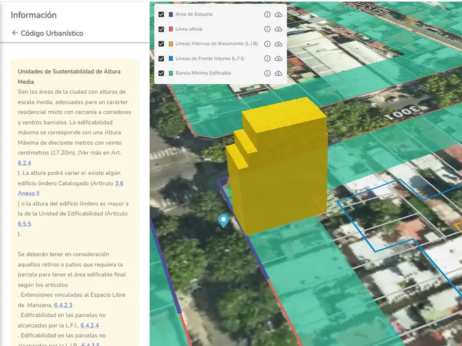
Task: Select the yellow 3D building volume
Action: (280, 171)
